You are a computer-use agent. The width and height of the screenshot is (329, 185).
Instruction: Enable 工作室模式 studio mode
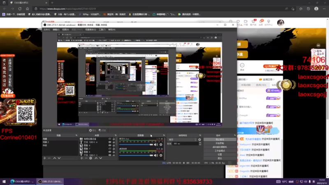[x=220, y=151]
